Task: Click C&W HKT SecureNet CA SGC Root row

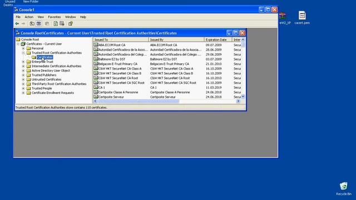Action: pyautogui.click(x=167, y=83)
